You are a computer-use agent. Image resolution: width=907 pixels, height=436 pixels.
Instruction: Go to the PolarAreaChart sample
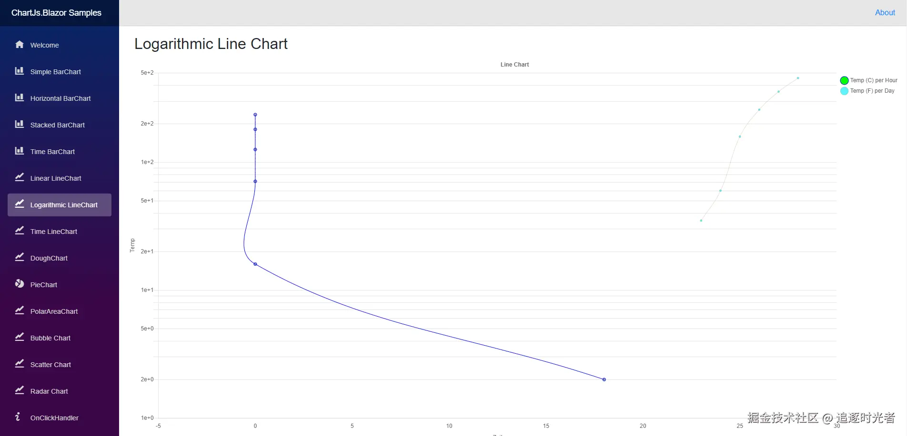54,311
